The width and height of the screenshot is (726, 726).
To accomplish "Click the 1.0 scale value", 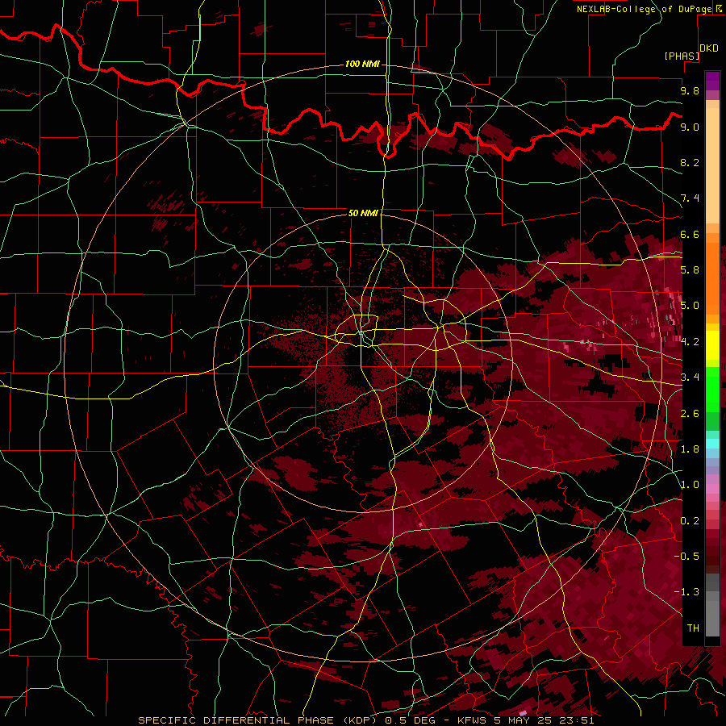I will tap(690, 485).
